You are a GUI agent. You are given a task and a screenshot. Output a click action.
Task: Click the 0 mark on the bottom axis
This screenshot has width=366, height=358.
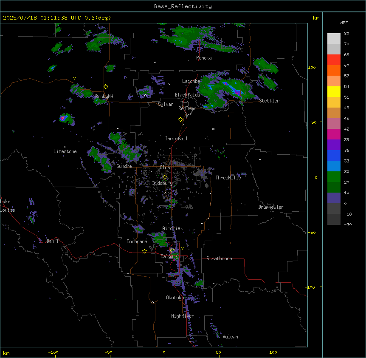(x=164, y=352)
